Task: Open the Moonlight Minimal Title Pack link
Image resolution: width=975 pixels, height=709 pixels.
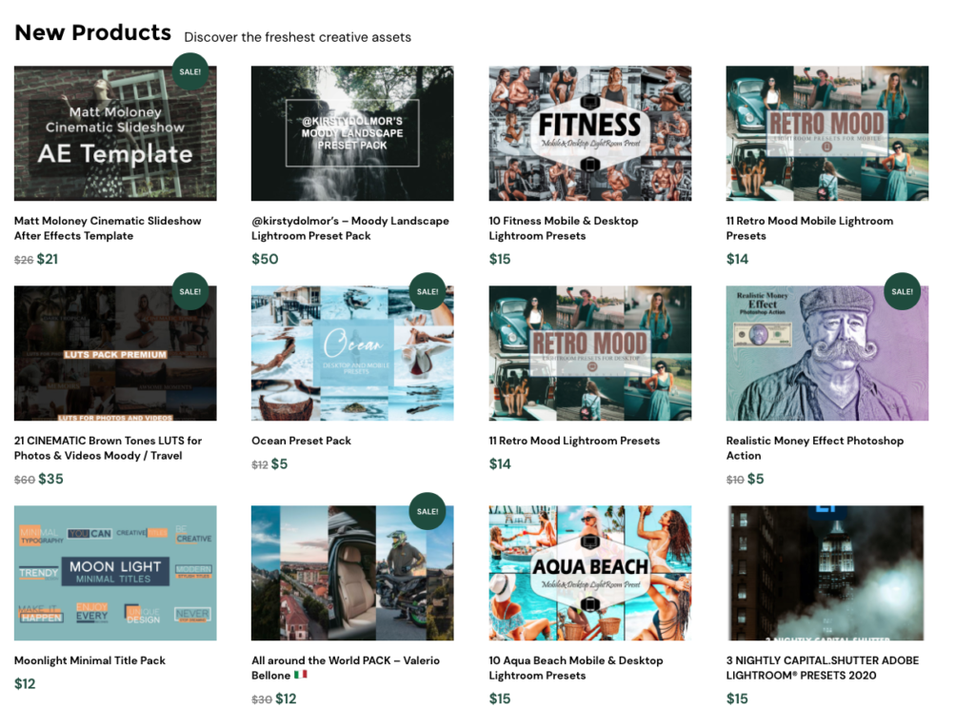Action: [90, 660]
